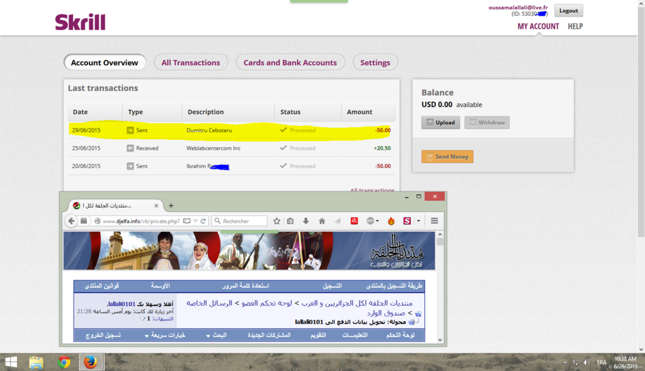The image size is (645, 371).
Task: Click the Firefox address bar URL
Action: pyautogui.click(x=141, y=221)
